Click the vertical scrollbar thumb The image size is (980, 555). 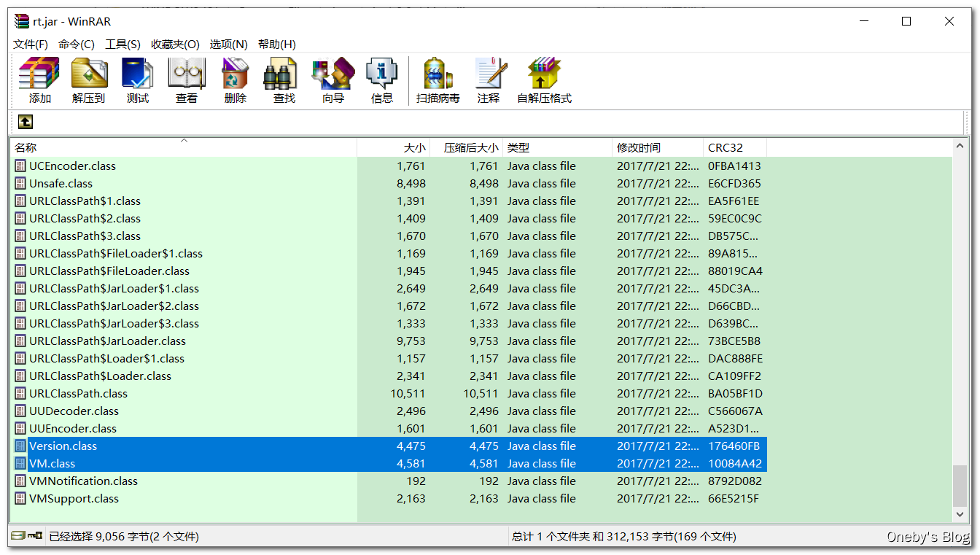960,484
